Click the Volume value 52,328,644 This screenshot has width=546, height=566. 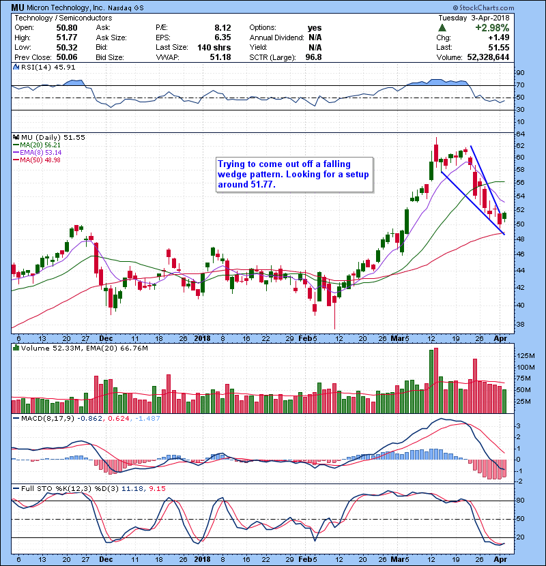[488, 57]
